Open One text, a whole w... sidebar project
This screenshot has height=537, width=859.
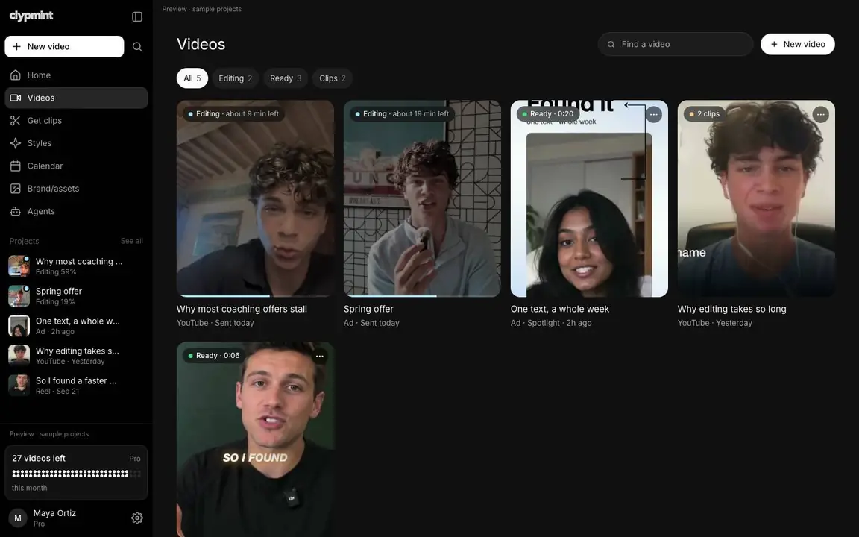pos(76,325)
